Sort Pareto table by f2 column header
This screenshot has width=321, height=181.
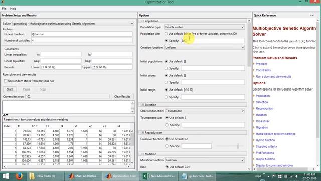click(x=38, y=126)
